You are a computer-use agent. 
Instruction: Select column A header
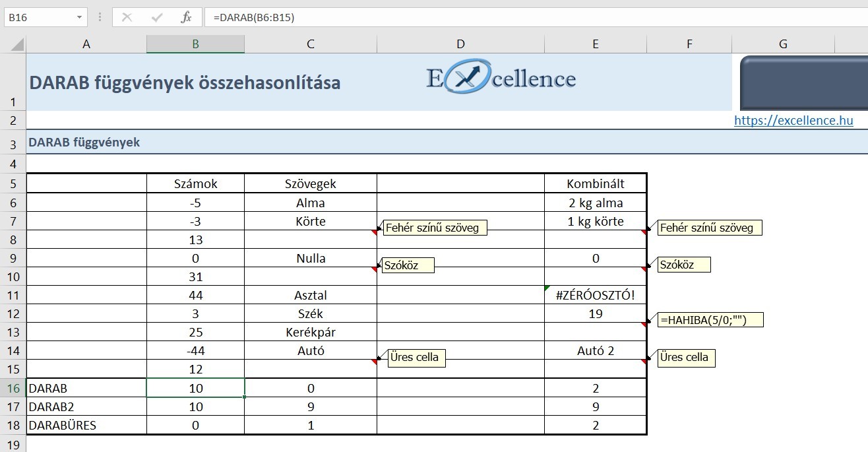pyautogui.click(x=86, y=44)
